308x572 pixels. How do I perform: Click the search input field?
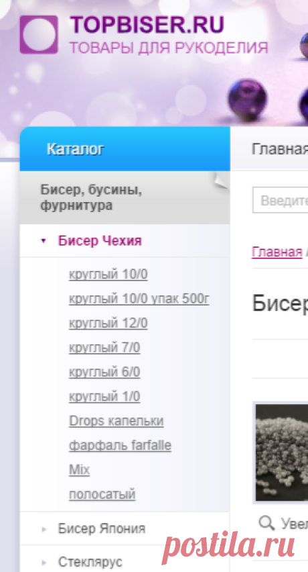(x=281, y=200)
